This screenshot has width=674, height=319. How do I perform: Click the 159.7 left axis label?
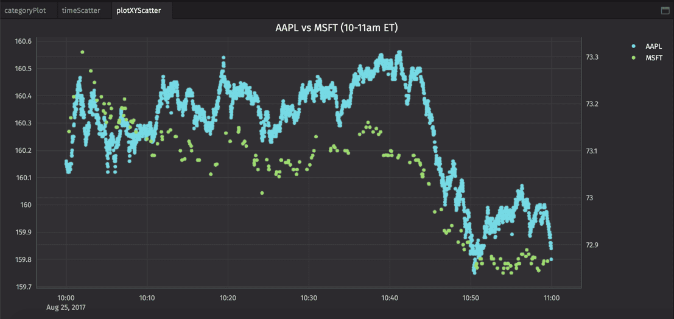tap(23, 287)
